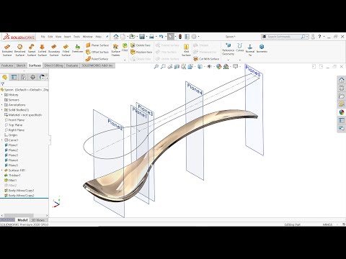The height and width of the screenshot is (259, 346).
Task: Select the Extruded Surface tool
Action: (7, 50)
